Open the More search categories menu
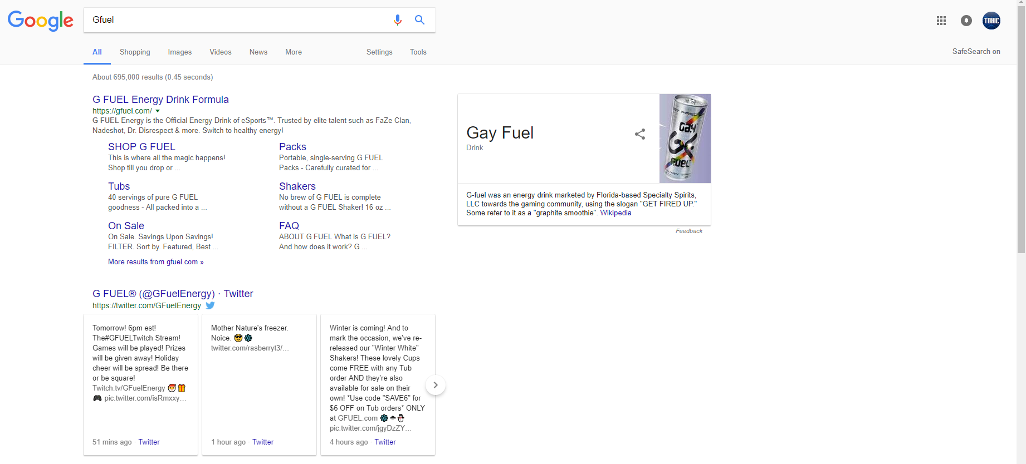Screen dimensions: 1026x464 click(293, 52)
